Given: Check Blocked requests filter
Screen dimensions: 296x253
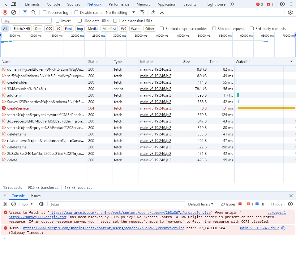Looking at the screenshot, I should click(x=214, y=28).
